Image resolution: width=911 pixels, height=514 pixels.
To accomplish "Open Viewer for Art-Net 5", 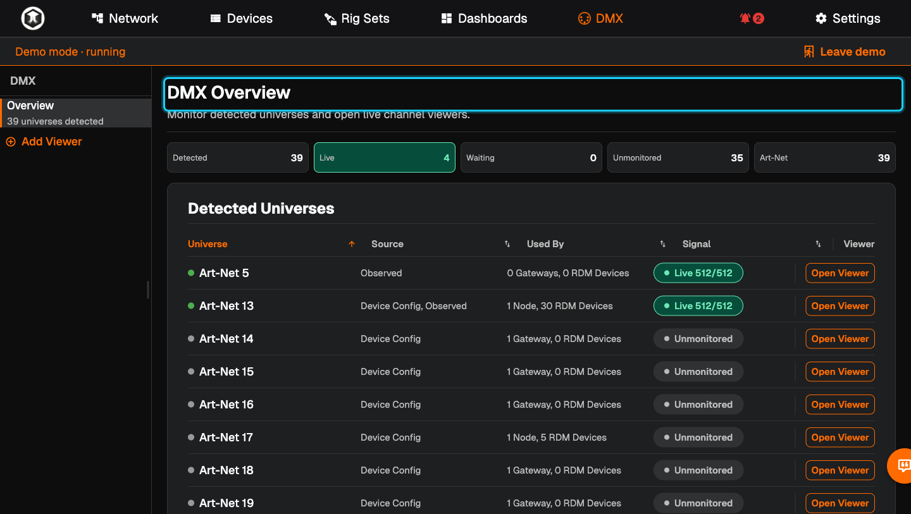I will [840, 273].
